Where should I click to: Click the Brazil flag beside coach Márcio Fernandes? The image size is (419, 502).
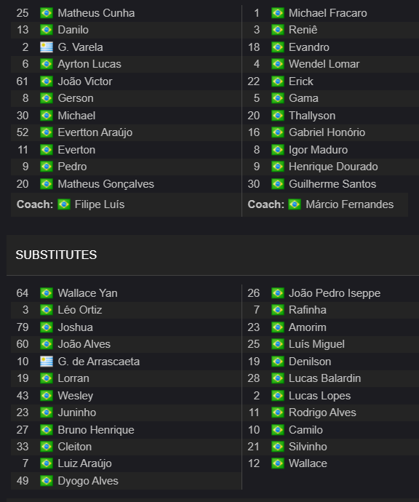click(x=295, y=204)
